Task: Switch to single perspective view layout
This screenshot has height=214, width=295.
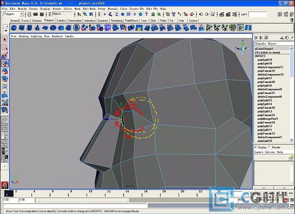Action: [5, 119]
